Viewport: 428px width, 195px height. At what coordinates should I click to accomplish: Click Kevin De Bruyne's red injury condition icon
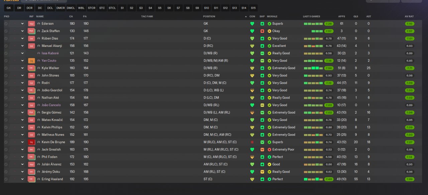pos(252,142)
